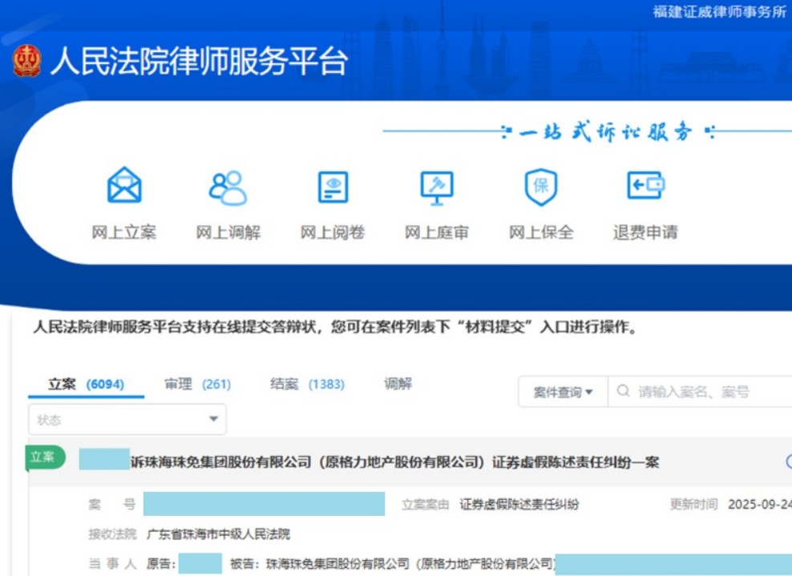This screenshot has width=792, height=576.
Task: Click the 退费申请 label
Action: [x=645, y=232]
